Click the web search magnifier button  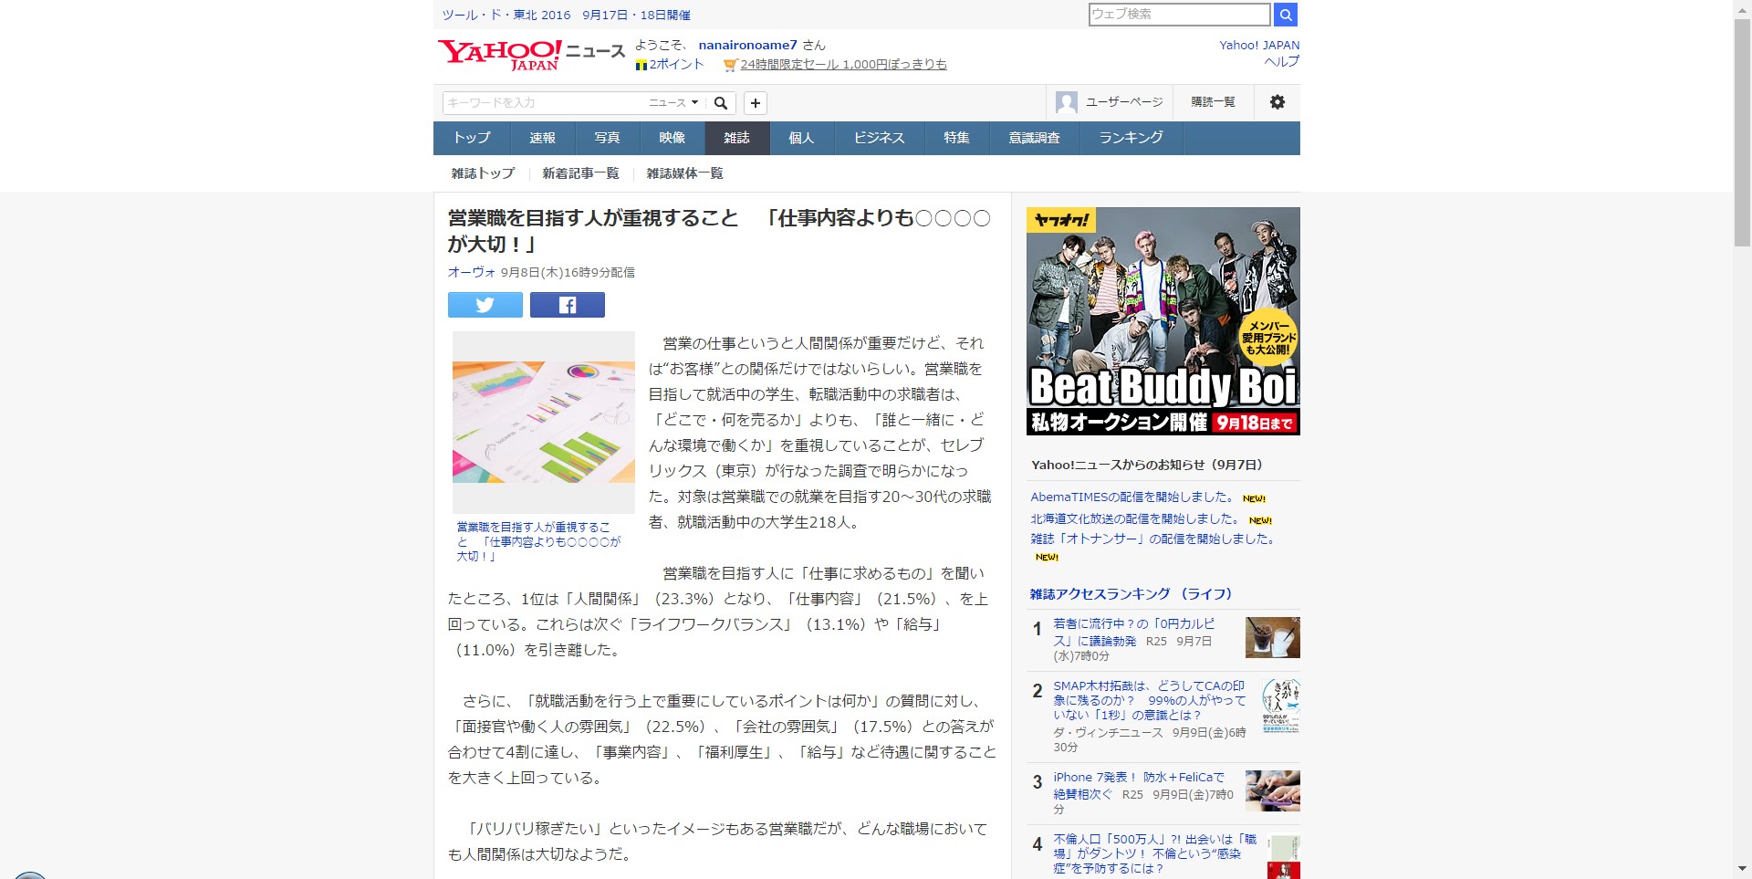click(x=1285, y=15)
